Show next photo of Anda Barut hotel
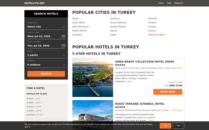This screenshot has width=209, height=130. 110,77
